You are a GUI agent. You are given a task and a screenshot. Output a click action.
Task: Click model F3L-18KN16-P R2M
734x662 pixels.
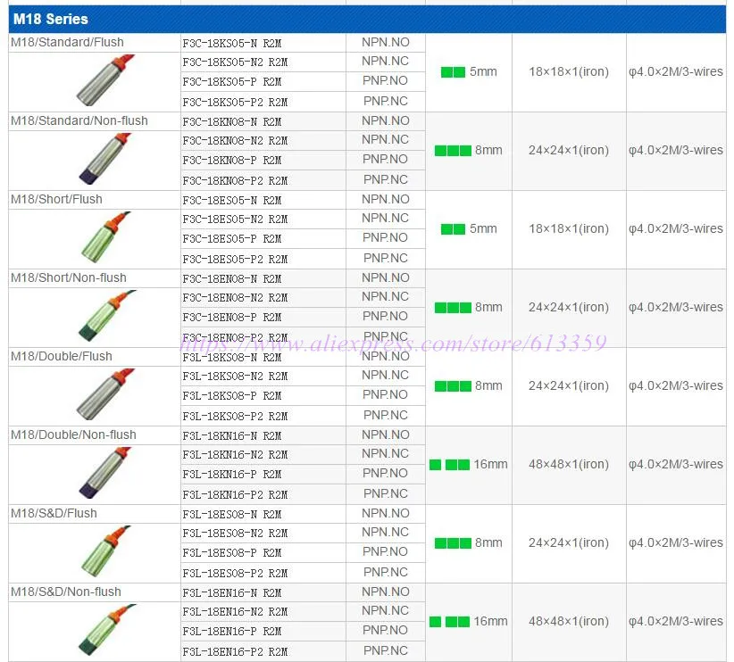[x=232, y=475]
